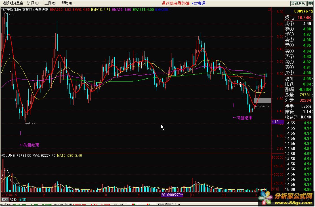Click the EMA55: 4.96 legend entry
Screen dimensions: 315x207
pos(121,10)
